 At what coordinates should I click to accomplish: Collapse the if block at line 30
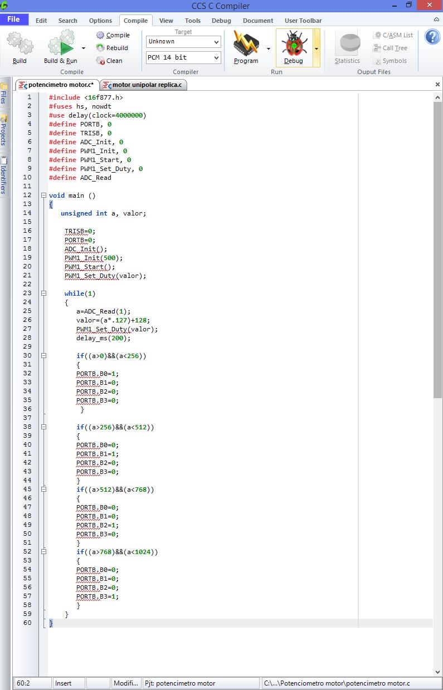(43, 356)
